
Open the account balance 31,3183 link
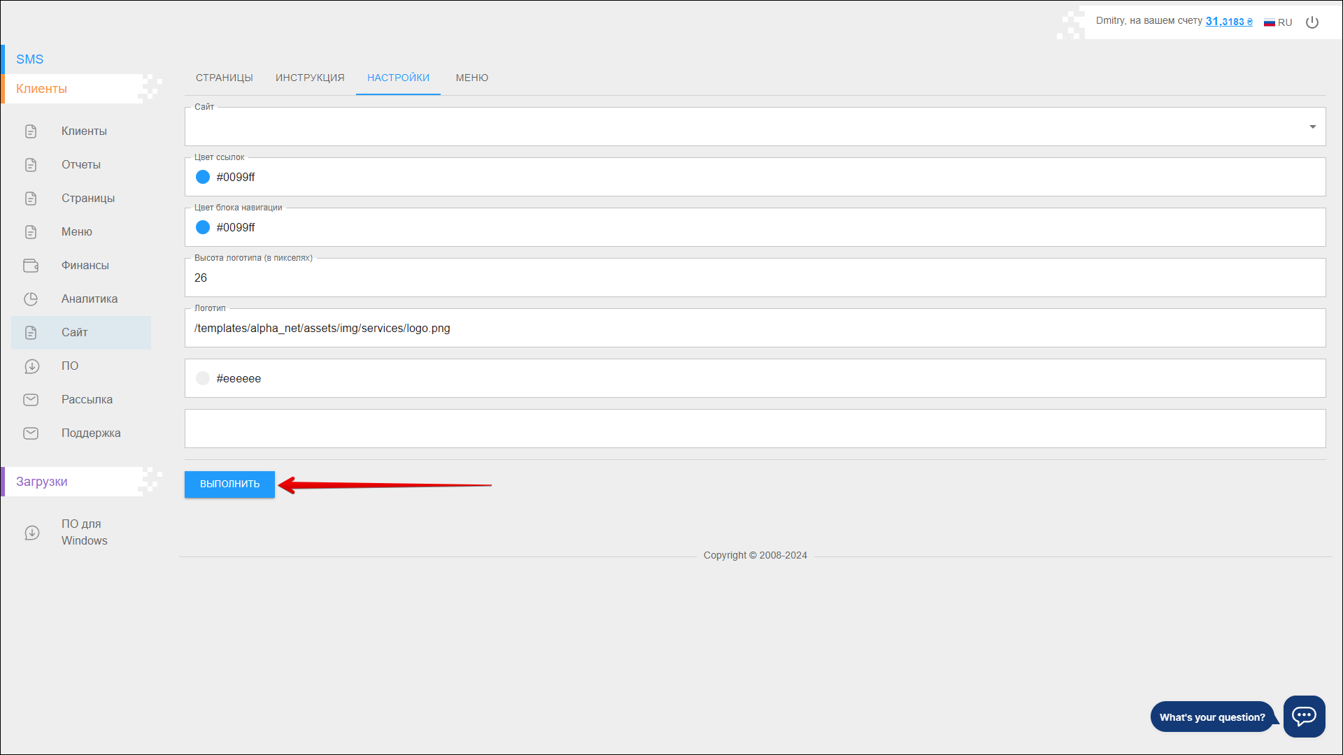click(x=1228, y=22)
